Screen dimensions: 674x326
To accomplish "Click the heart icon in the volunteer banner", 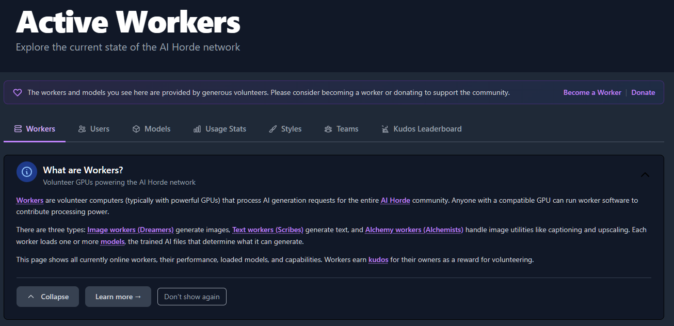I will [18, 93].
